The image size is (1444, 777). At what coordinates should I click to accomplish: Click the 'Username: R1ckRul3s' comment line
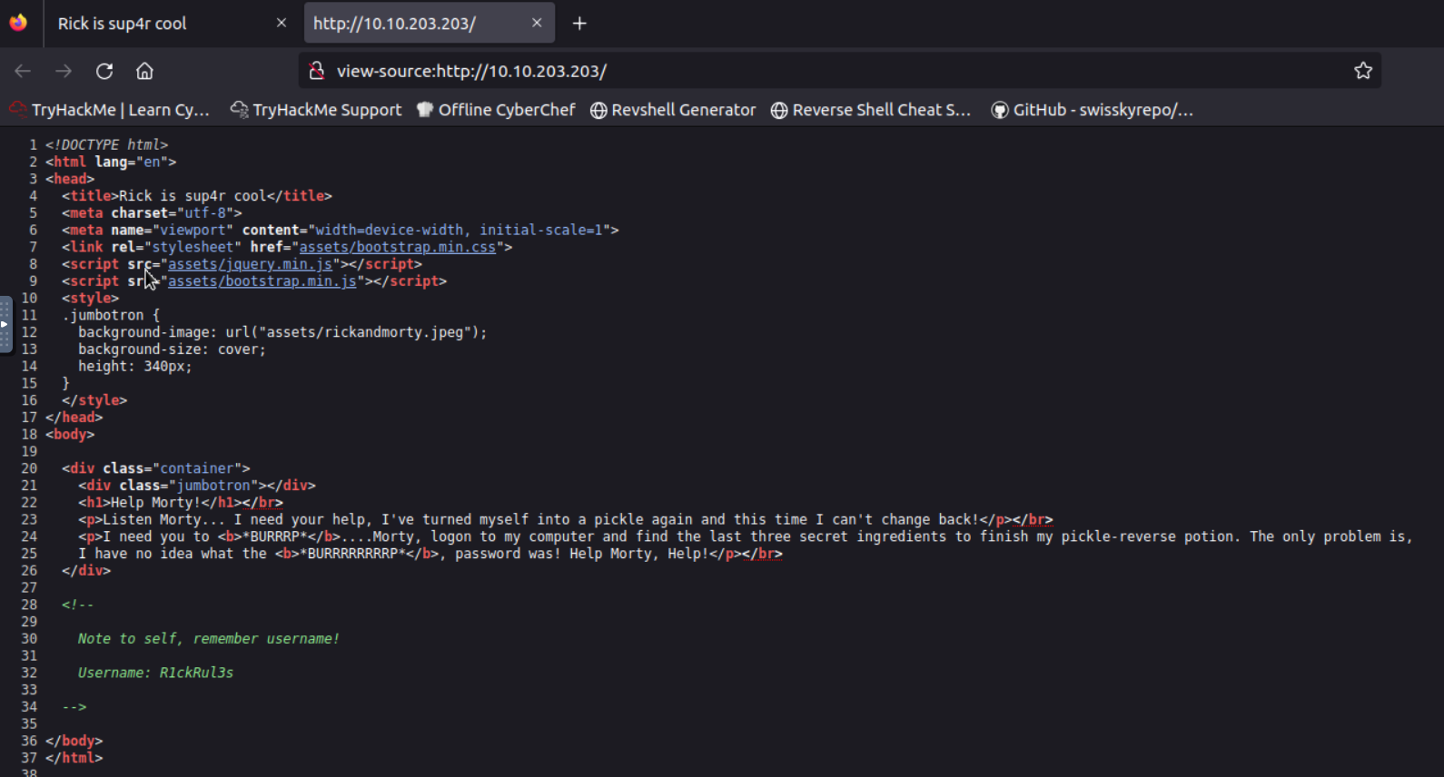(155, 673)
